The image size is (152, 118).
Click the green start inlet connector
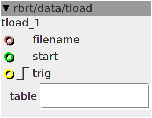point(9,57)
